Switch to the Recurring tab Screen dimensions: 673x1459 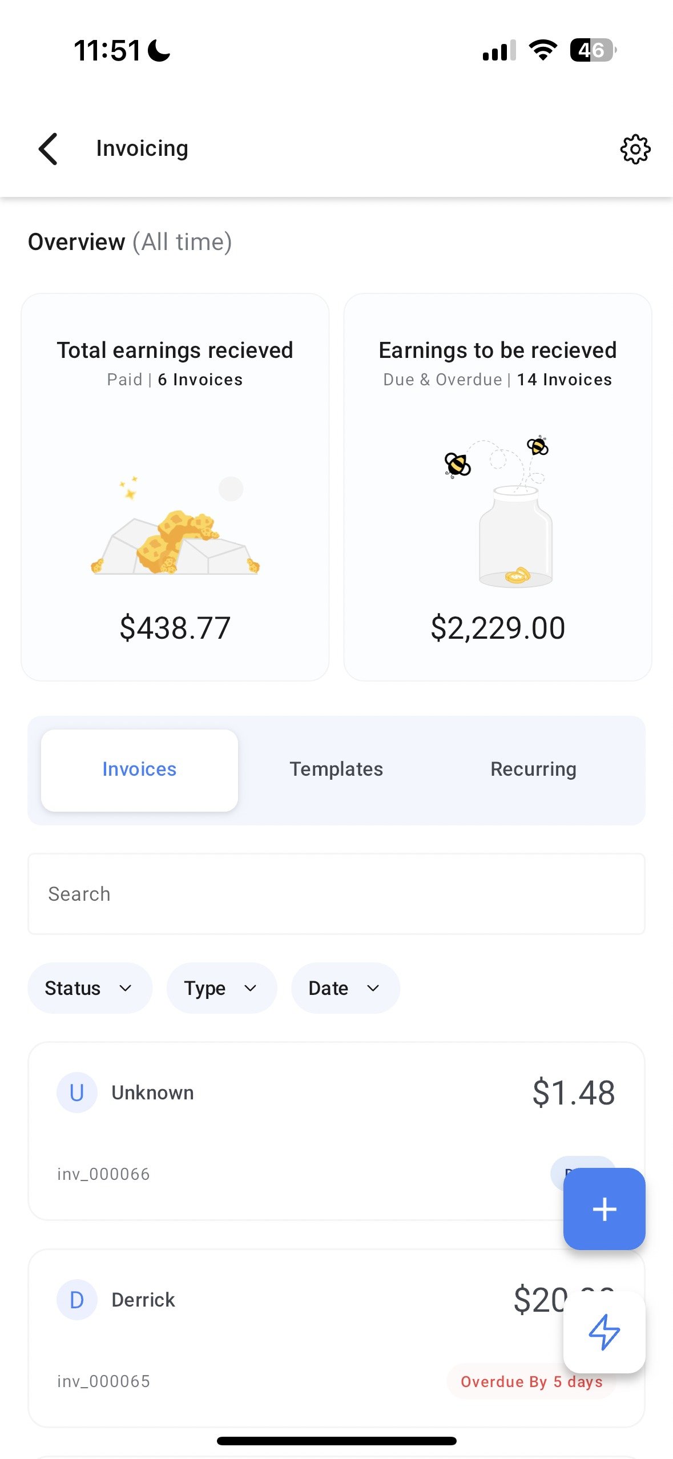click(x=533, y=769)
